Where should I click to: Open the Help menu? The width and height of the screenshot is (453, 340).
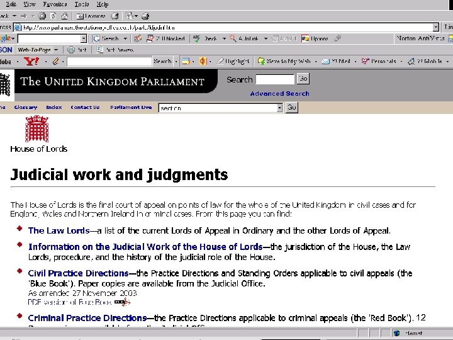pyautogui.click(x=103, y=4)
